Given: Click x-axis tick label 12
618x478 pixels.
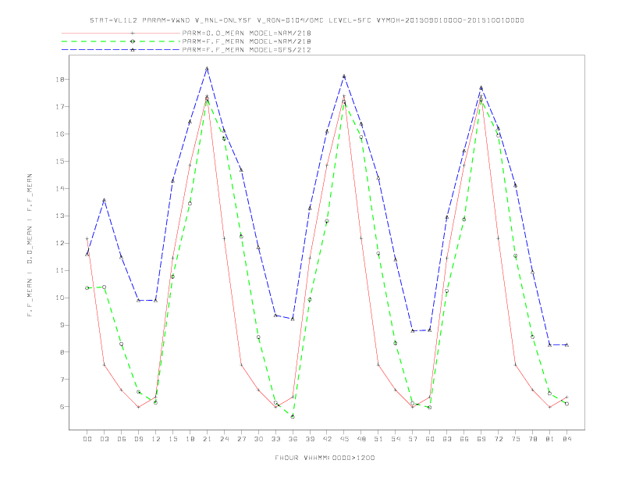Looking at the screenshot, I should [x=156, y=439].
